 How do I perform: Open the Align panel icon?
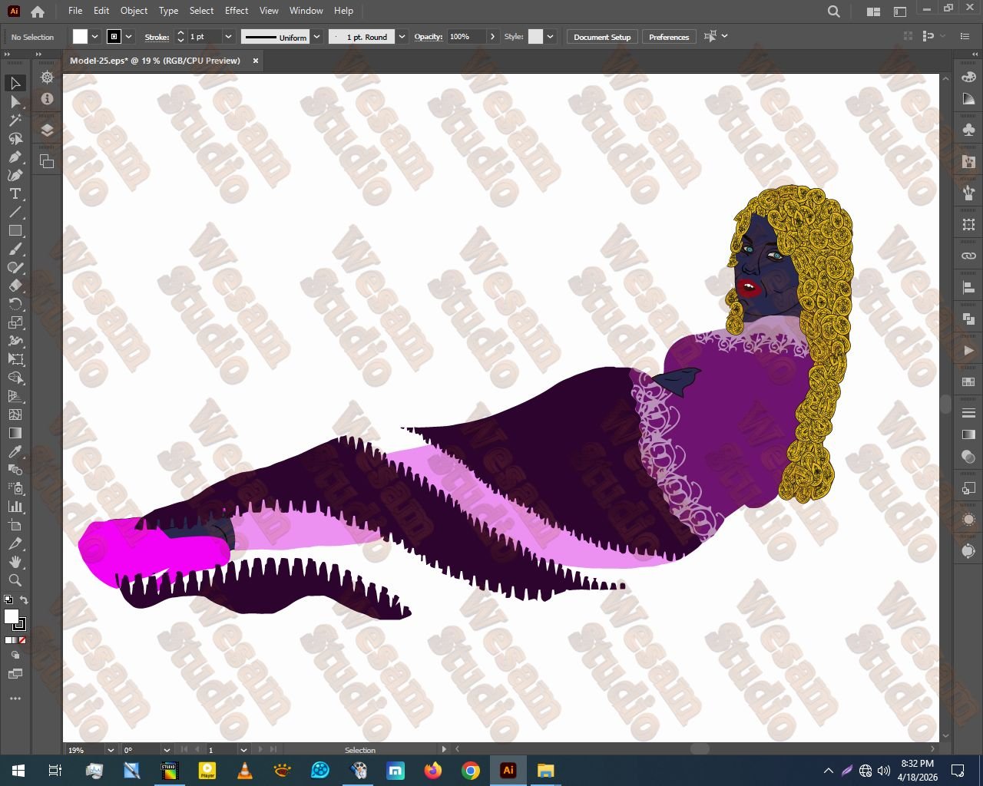(x=968, y=287)
